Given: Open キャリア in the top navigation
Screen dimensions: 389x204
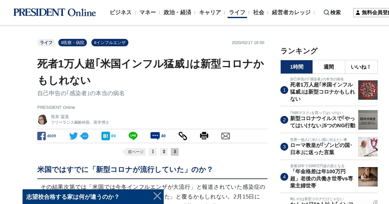Looking at the screenshot, I should click(210, 13).
